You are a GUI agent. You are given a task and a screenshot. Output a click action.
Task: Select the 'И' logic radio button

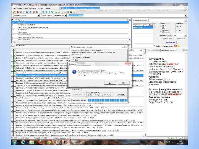161,27
